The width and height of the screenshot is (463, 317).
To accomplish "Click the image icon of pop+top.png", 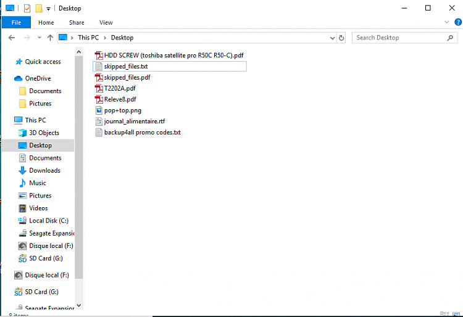I will [99, 110].
